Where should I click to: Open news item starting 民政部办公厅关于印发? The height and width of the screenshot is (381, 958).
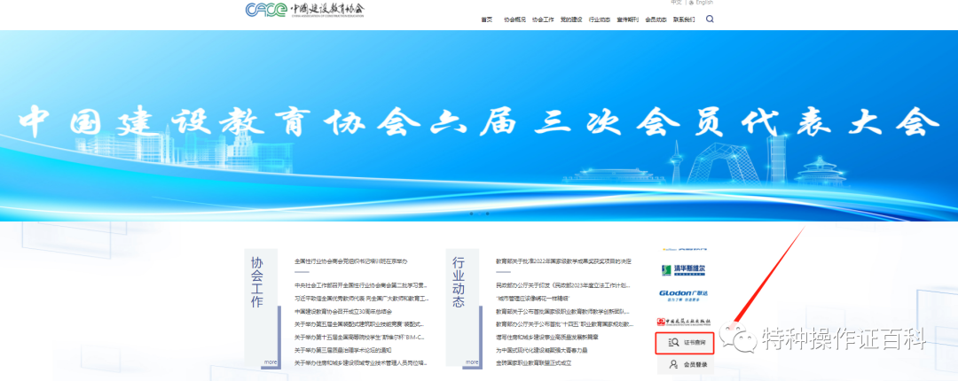click(x=562, y=285)
